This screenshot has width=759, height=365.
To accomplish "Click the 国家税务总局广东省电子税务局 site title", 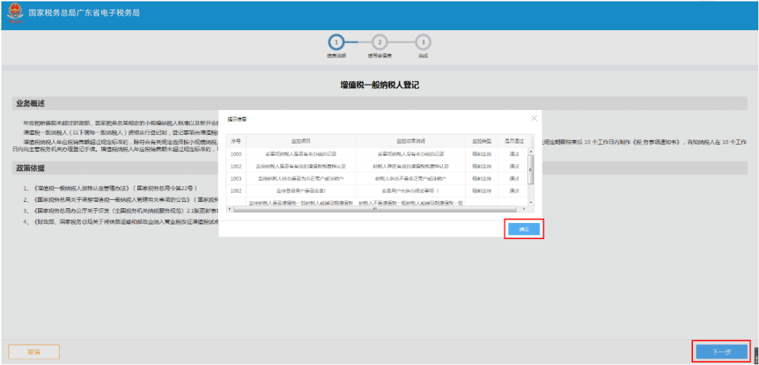I will click(84, 13).
